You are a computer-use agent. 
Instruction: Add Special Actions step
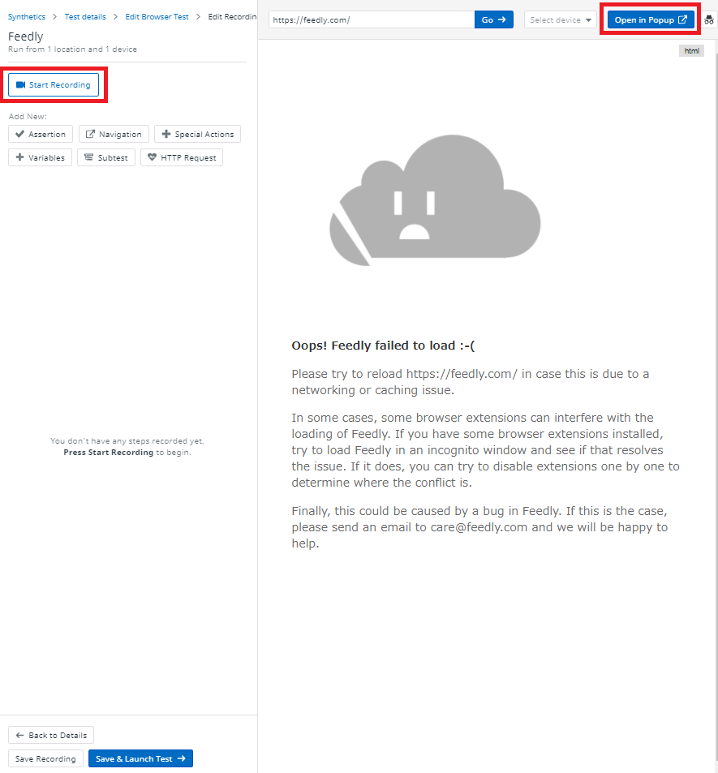(197, 134)
